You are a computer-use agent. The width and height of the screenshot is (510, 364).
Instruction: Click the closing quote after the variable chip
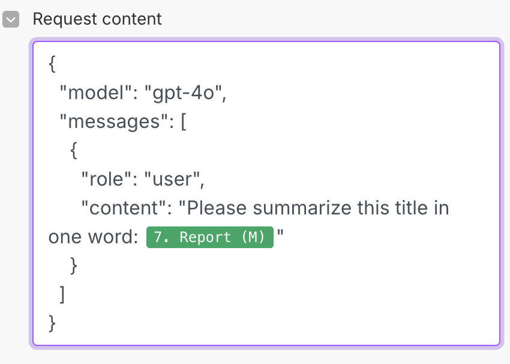pyautogui.click(x=280, y=236)
